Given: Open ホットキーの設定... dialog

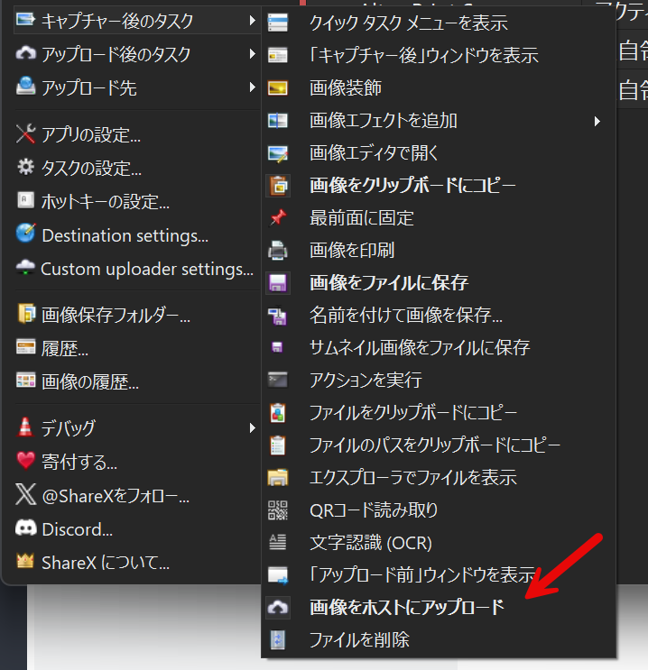Looking at the screenshot, I should pos(105,202).
